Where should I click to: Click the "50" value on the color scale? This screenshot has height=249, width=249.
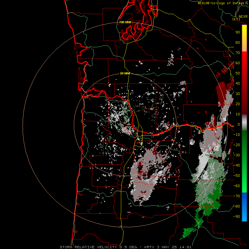[238, 73]
